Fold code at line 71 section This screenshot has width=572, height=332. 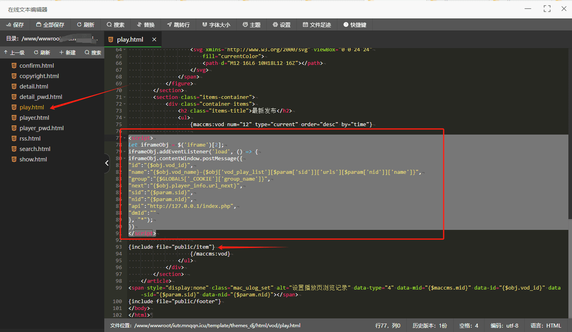pos(125,97)
